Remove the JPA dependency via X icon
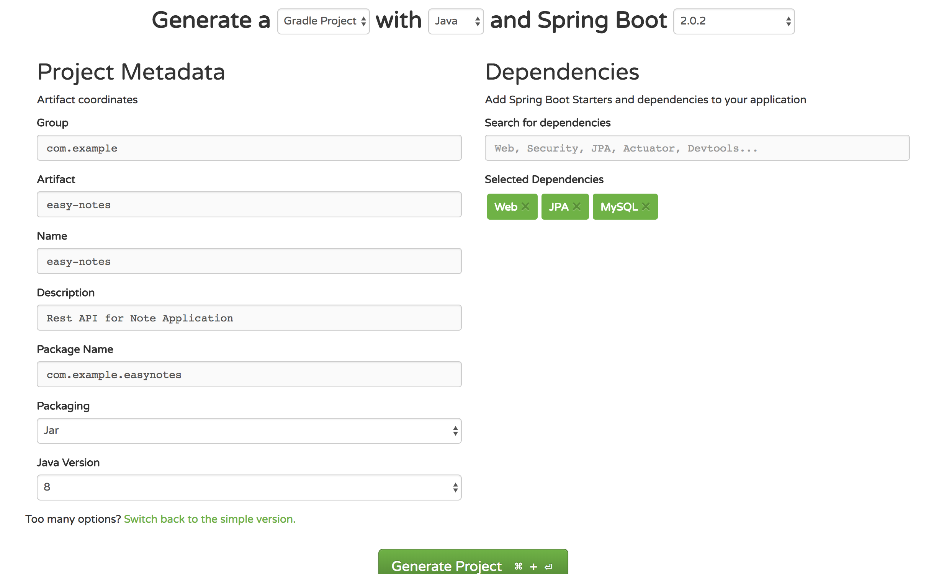Image resolution: width=939 pixels, height=574 pixels. coord(576,207)
